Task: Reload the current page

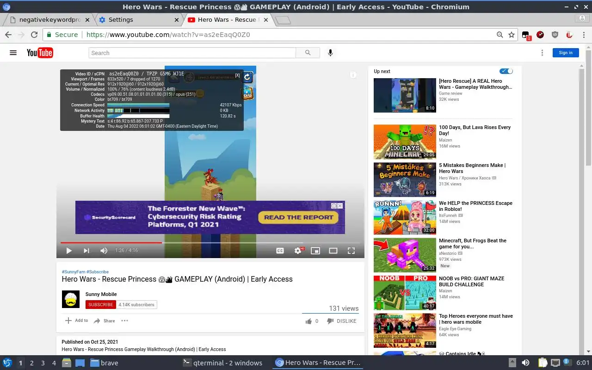Action: (34, 35)
